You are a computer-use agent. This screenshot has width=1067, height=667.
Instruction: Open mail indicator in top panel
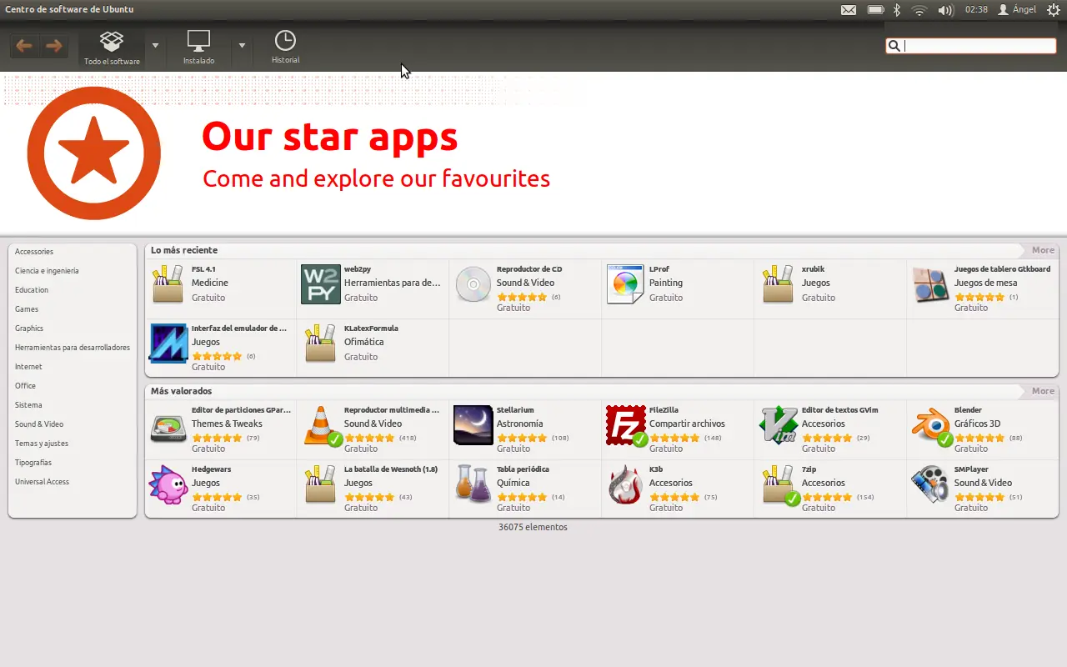[x=849, y=10]
